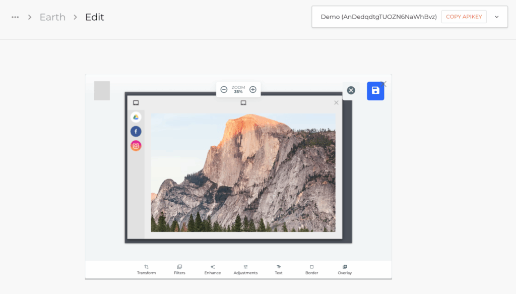This screenshot has width=516, height=294.
Task: Cancel editing with the dark circle X
Action: (351, 90)
